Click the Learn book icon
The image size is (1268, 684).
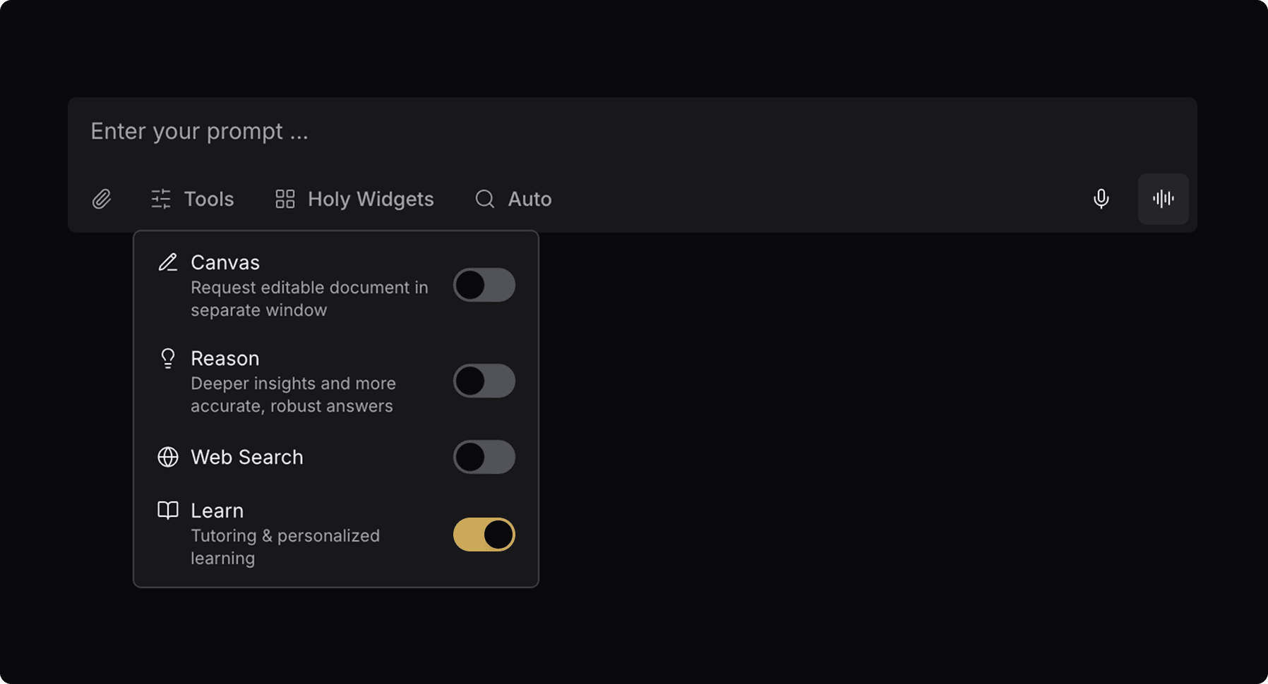[x=168, y=511]
